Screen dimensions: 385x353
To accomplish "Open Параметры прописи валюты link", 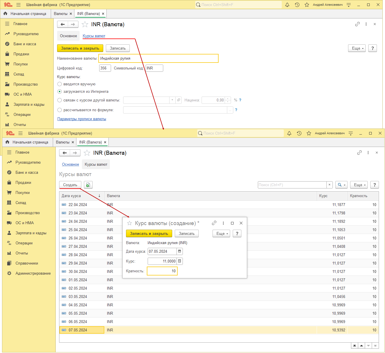I will 82,119.
